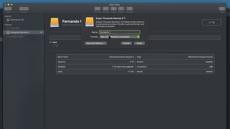Viewport: 230px width, 129px height.
Task: Click the Owners value Disabled
Action: (209, 62)
